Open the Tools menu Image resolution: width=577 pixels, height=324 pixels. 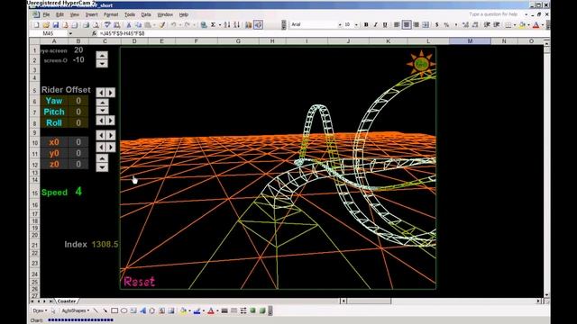(130, 14)
